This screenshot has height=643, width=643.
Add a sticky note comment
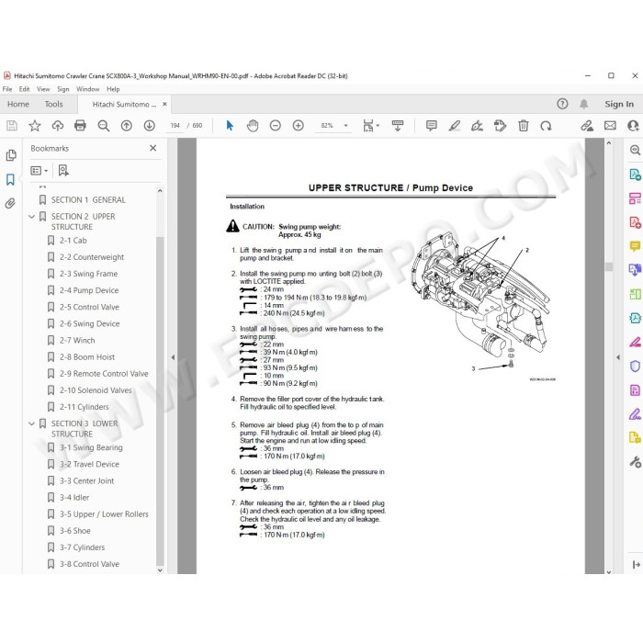(x=432, y=126)
